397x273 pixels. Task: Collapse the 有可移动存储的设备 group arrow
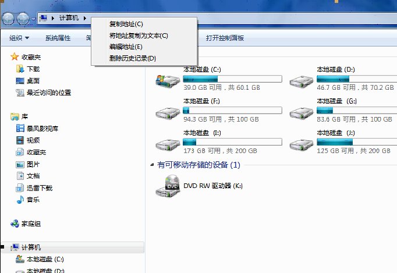click(x=152, y=165)
